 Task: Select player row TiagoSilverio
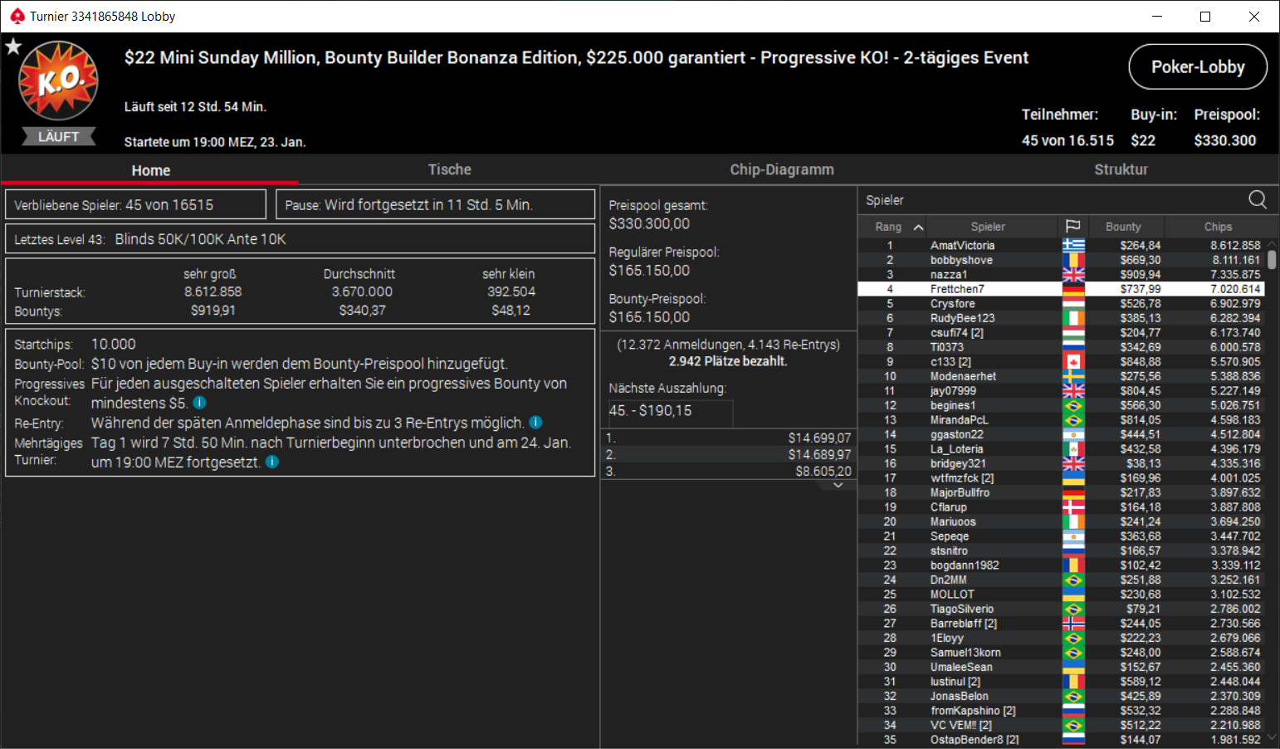pos(1061,609)
